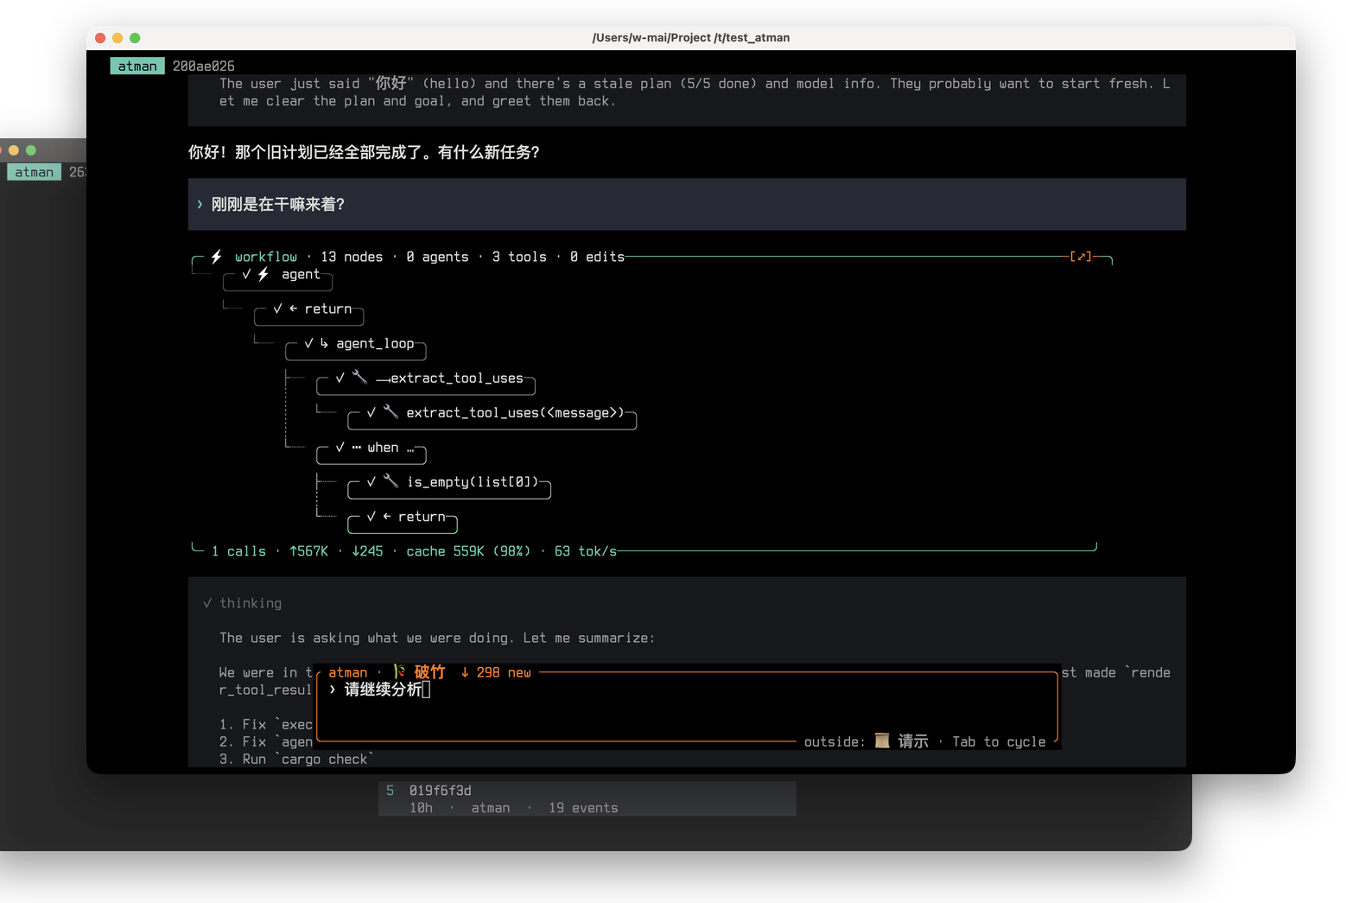Image resolution: width=1346 pixels, height=903 pixels.
Task: Select the is_empty(list[0]) node
Action: click(449, 485)
